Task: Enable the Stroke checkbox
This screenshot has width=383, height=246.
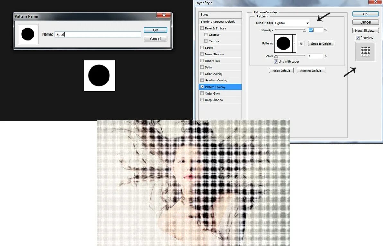Action: tap(202, 47)
